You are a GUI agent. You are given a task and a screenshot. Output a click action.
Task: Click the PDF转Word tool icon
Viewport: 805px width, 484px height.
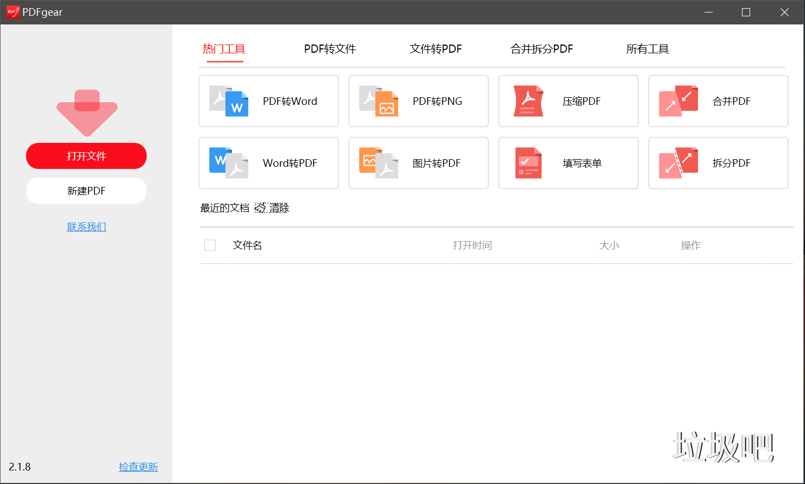229,101
